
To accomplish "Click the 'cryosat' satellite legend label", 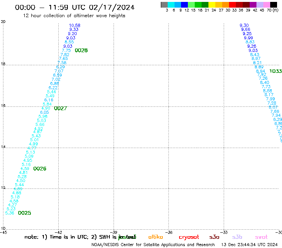I will click(x=189, y=237).
